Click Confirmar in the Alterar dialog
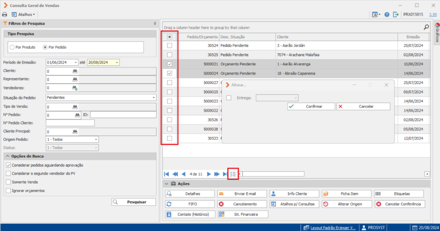The image size is (440, 231). pyautogui.click(x=311, y=106)
